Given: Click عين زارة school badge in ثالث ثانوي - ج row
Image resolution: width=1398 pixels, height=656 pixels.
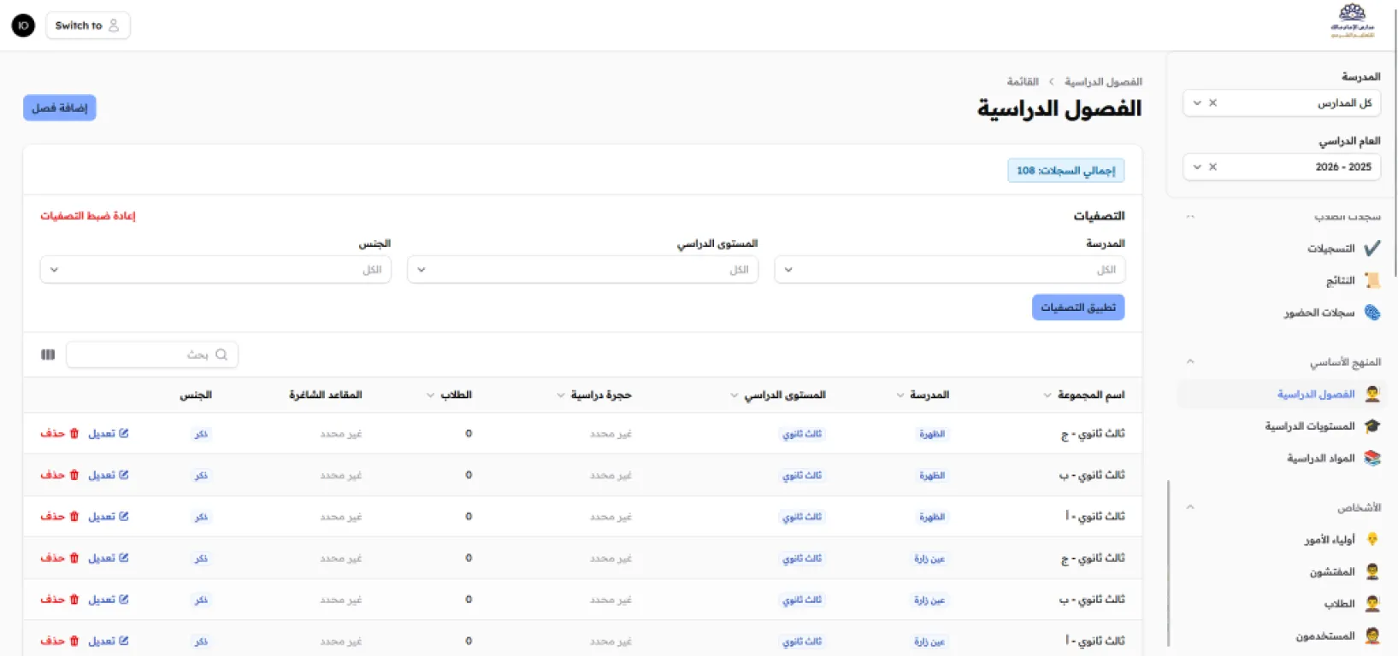Looking at the screenshot, I should tap(929, 559).
